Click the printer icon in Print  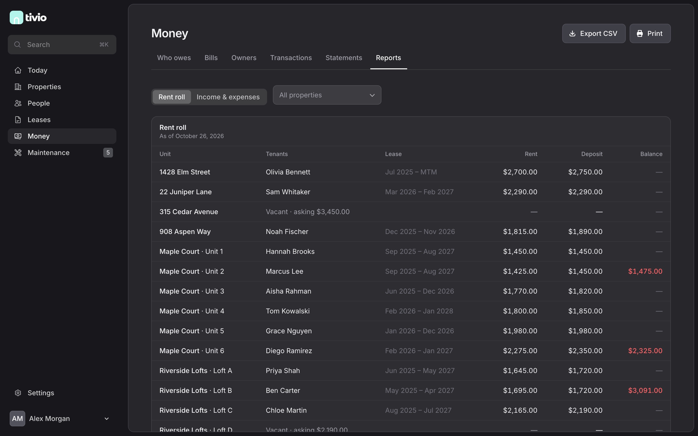[x=640, y=33]
